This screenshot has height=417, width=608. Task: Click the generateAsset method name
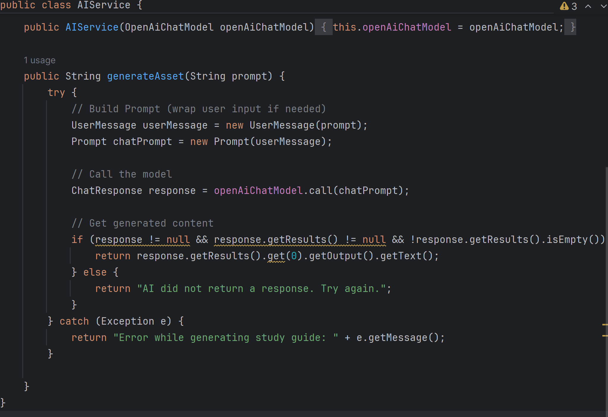(x=145, y=76)
